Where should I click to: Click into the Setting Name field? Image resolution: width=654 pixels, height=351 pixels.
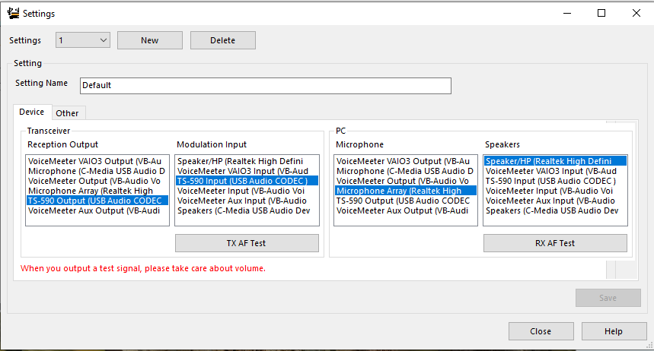(265, 85)
